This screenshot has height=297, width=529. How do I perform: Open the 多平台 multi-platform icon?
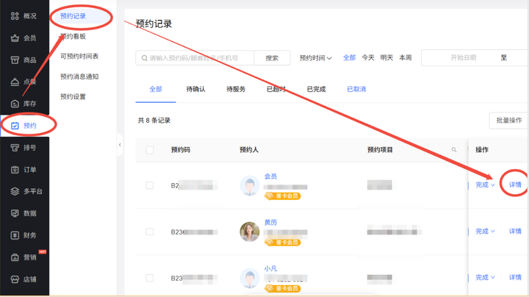(x=15, y=192)
